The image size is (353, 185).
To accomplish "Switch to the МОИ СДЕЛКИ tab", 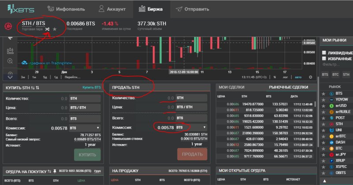I will pos(232,87).
